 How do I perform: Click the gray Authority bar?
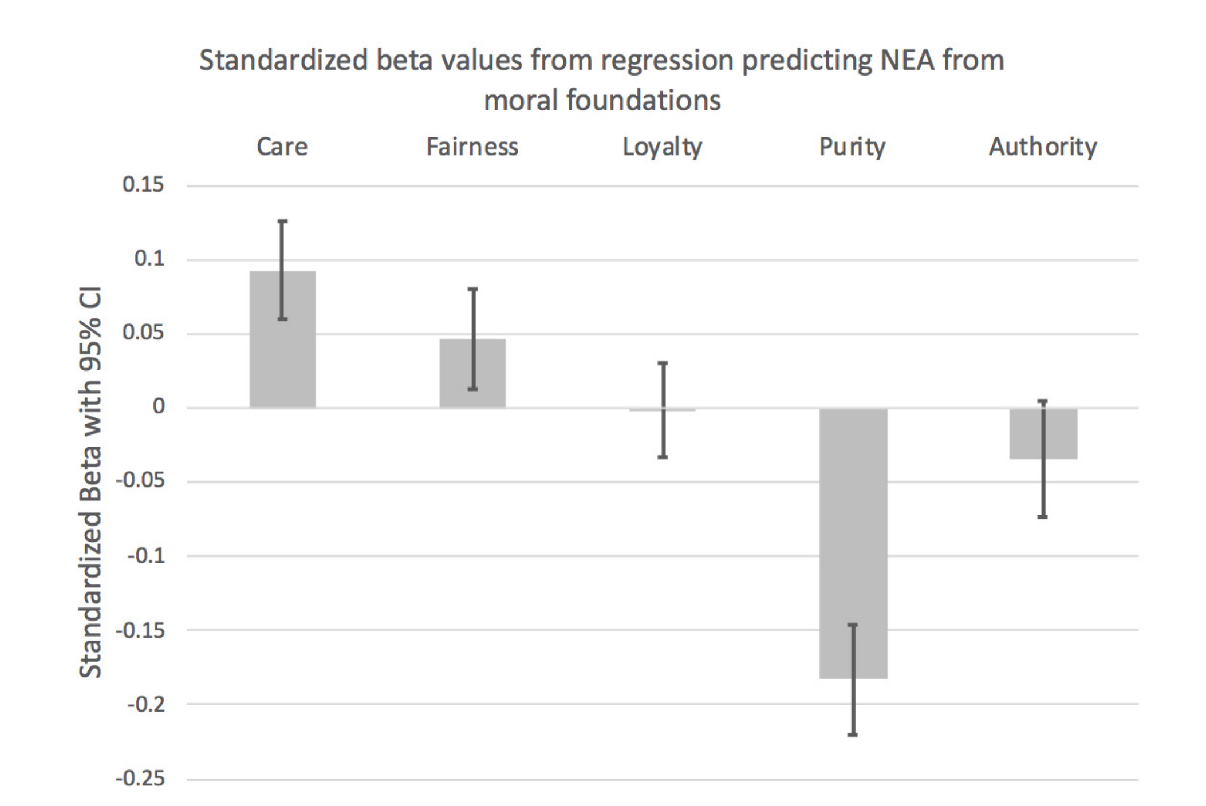(1059, 434)
